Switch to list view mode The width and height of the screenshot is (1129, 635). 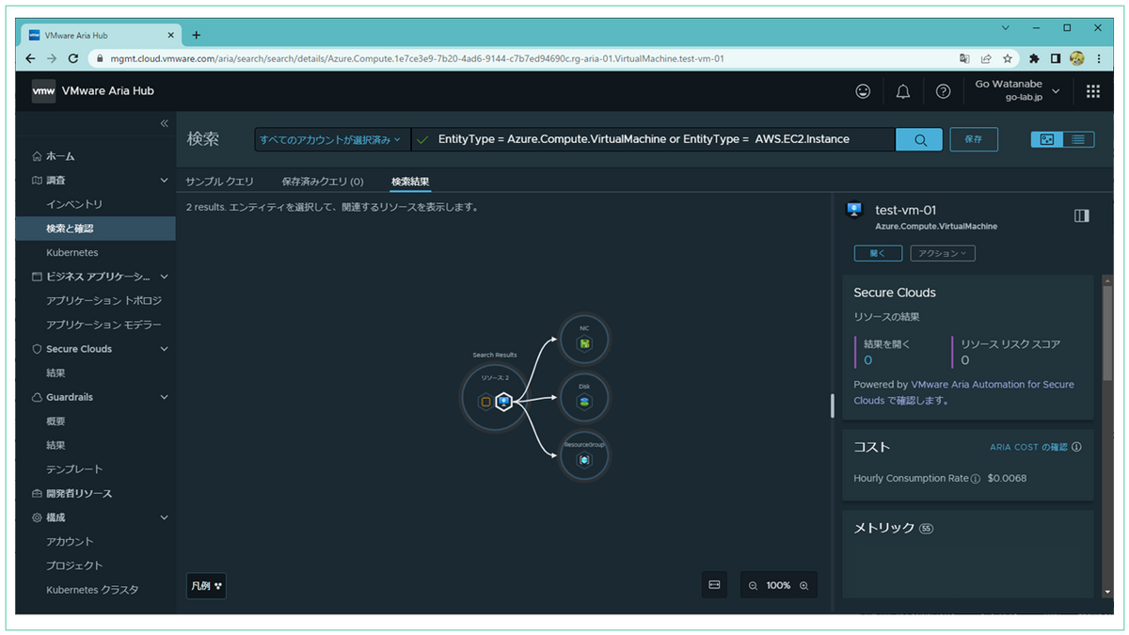[x=1077, y=139]
